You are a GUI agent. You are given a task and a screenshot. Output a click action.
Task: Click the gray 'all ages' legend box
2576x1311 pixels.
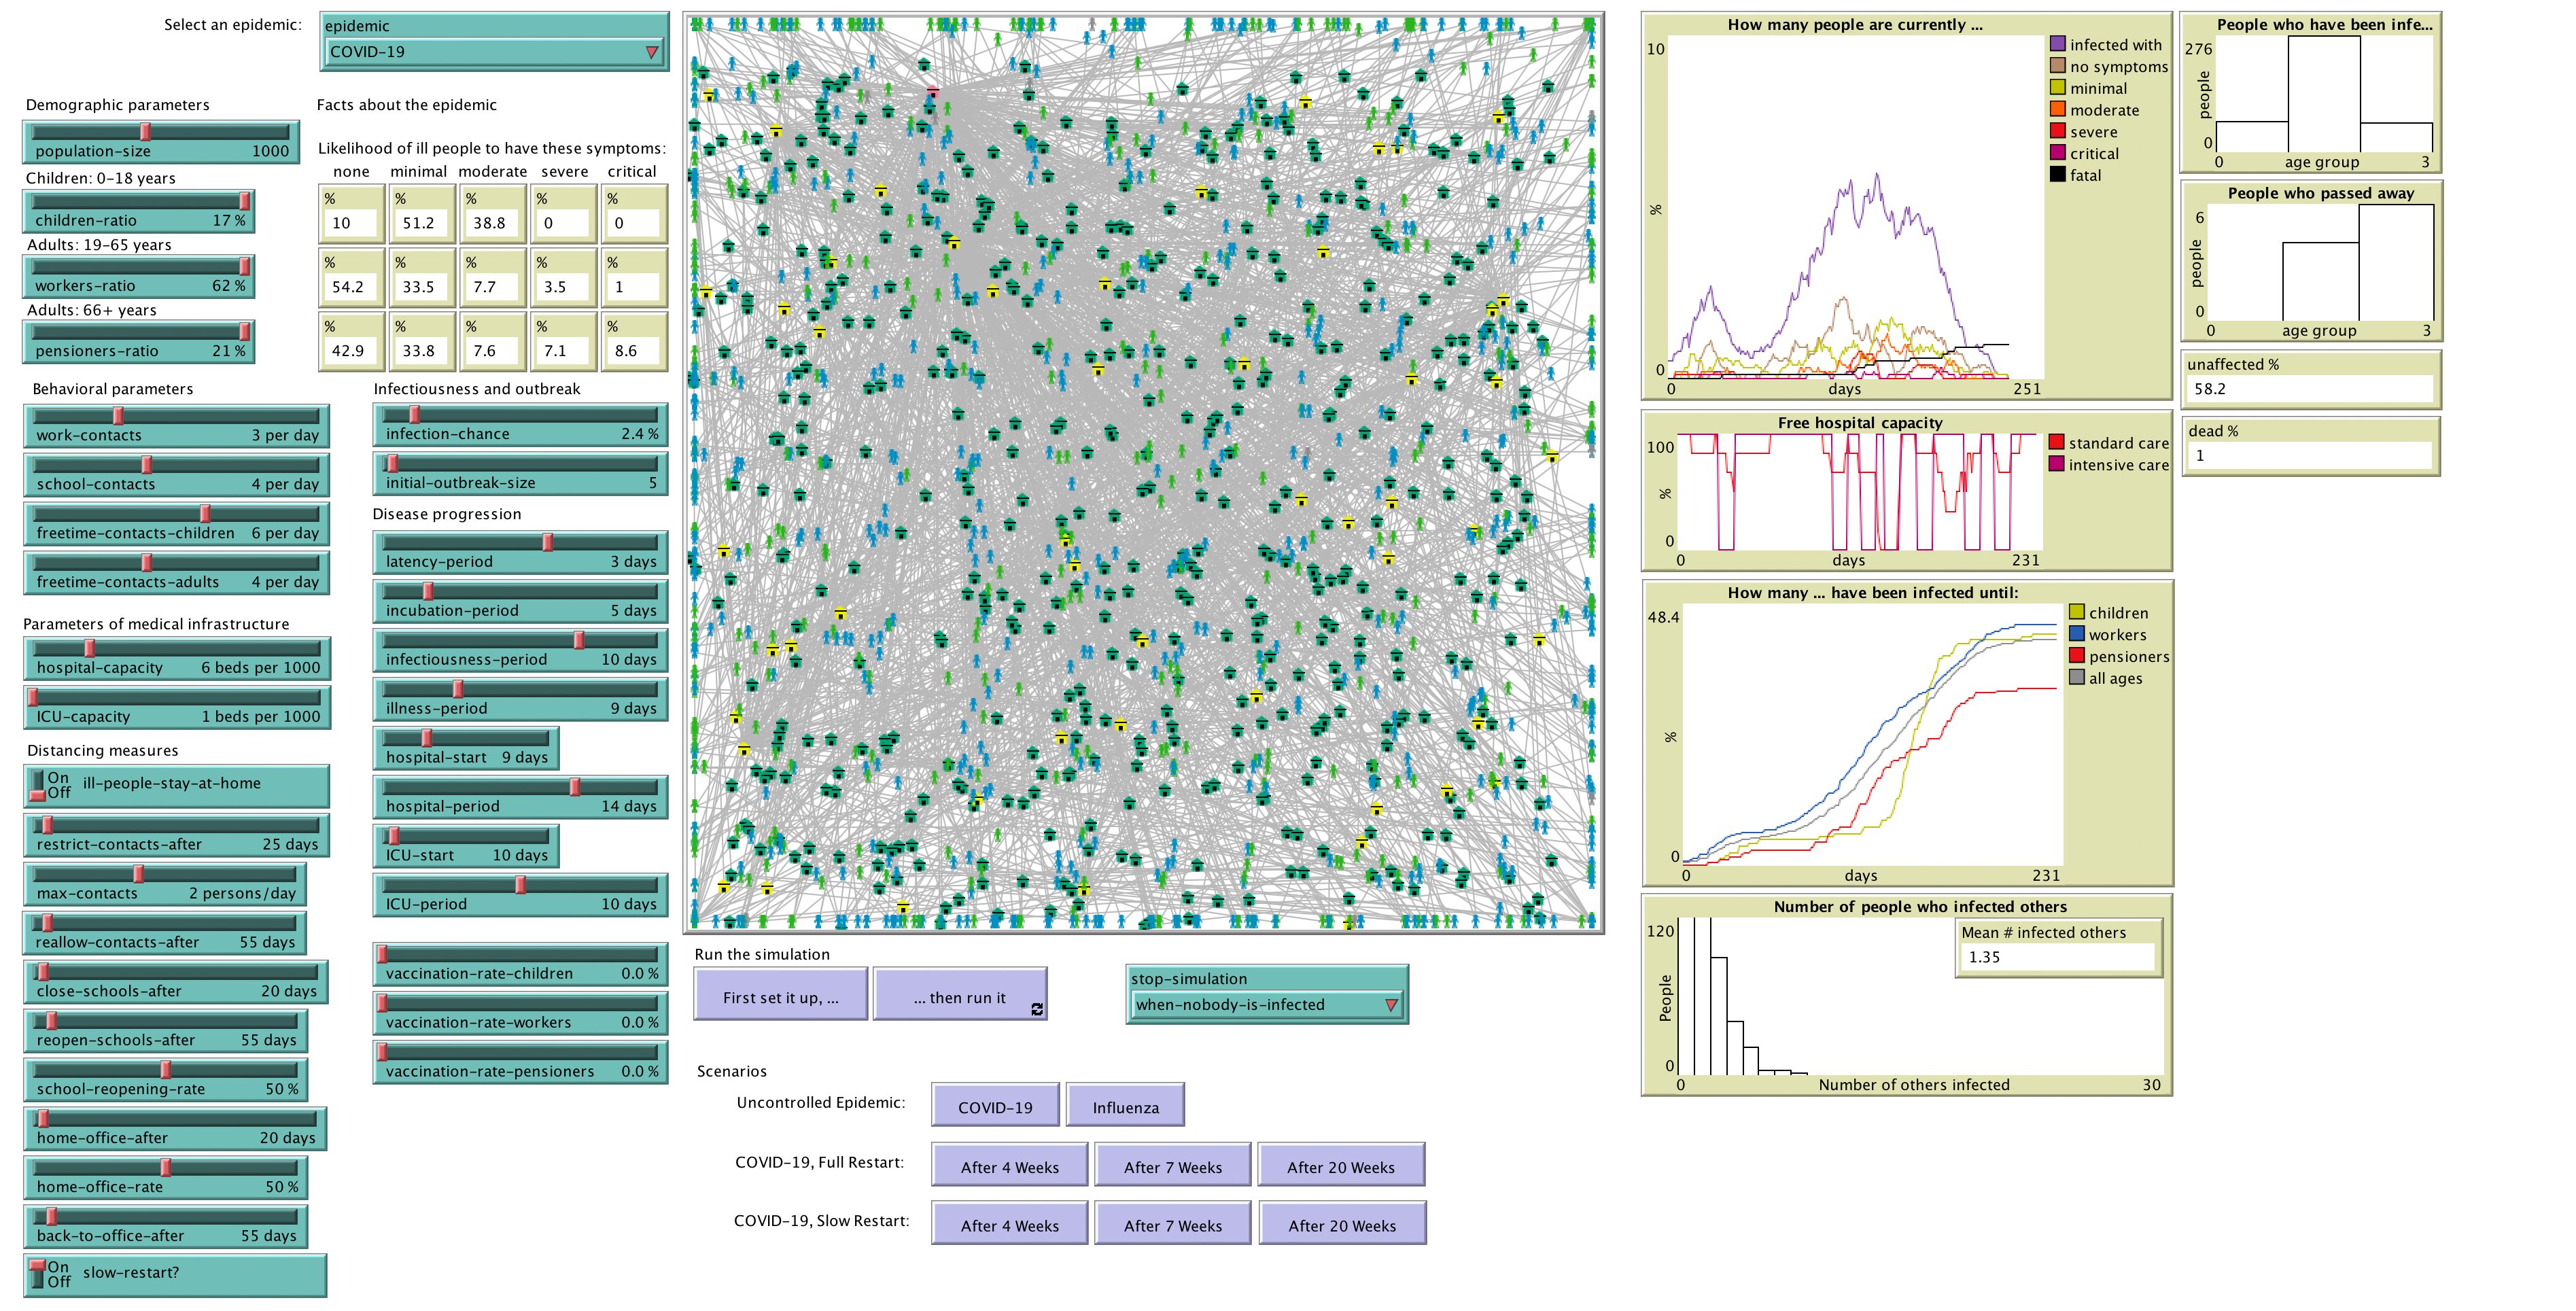pyautogui.click(x=2076, y=677)
